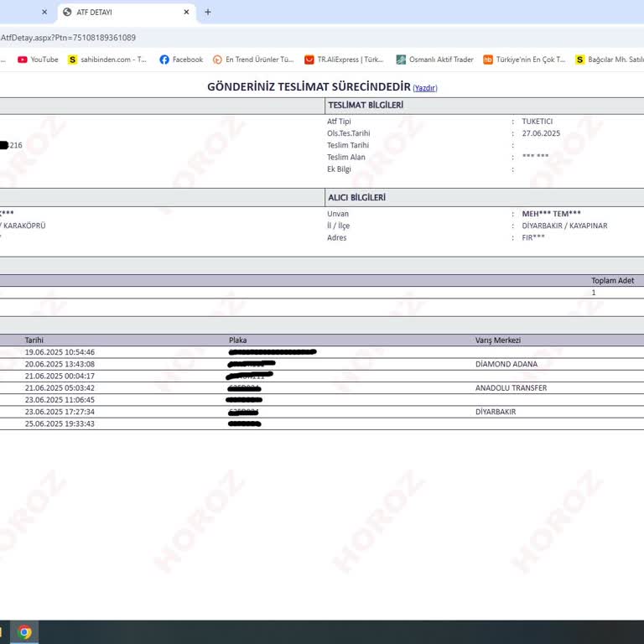Viewport: 644px width, 644px height.
Task: Open Türkiye'nin En Çok bookmark
Action: point(524,60)
